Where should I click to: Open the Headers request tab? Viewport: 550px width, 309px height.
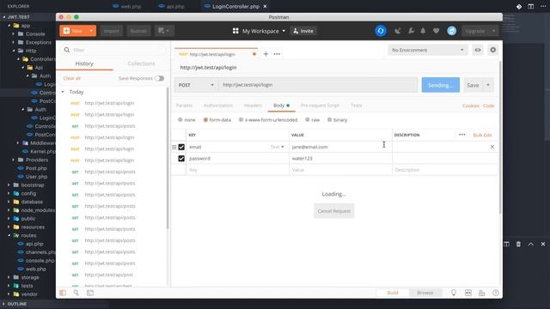pos(253,106)
